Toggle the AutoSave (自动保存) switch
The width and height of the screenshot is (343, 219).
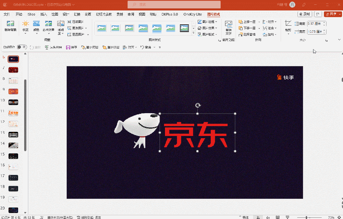pos(22,47)
